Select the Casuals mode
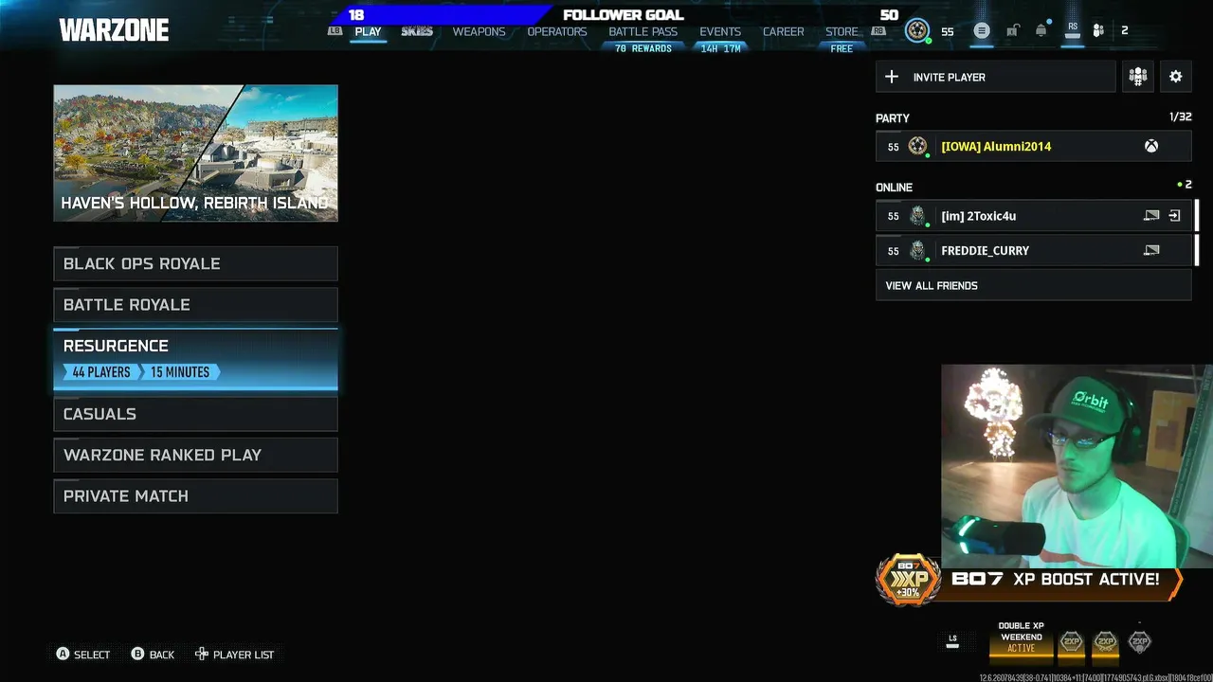1213x682 pixels. tap(195, 414)
